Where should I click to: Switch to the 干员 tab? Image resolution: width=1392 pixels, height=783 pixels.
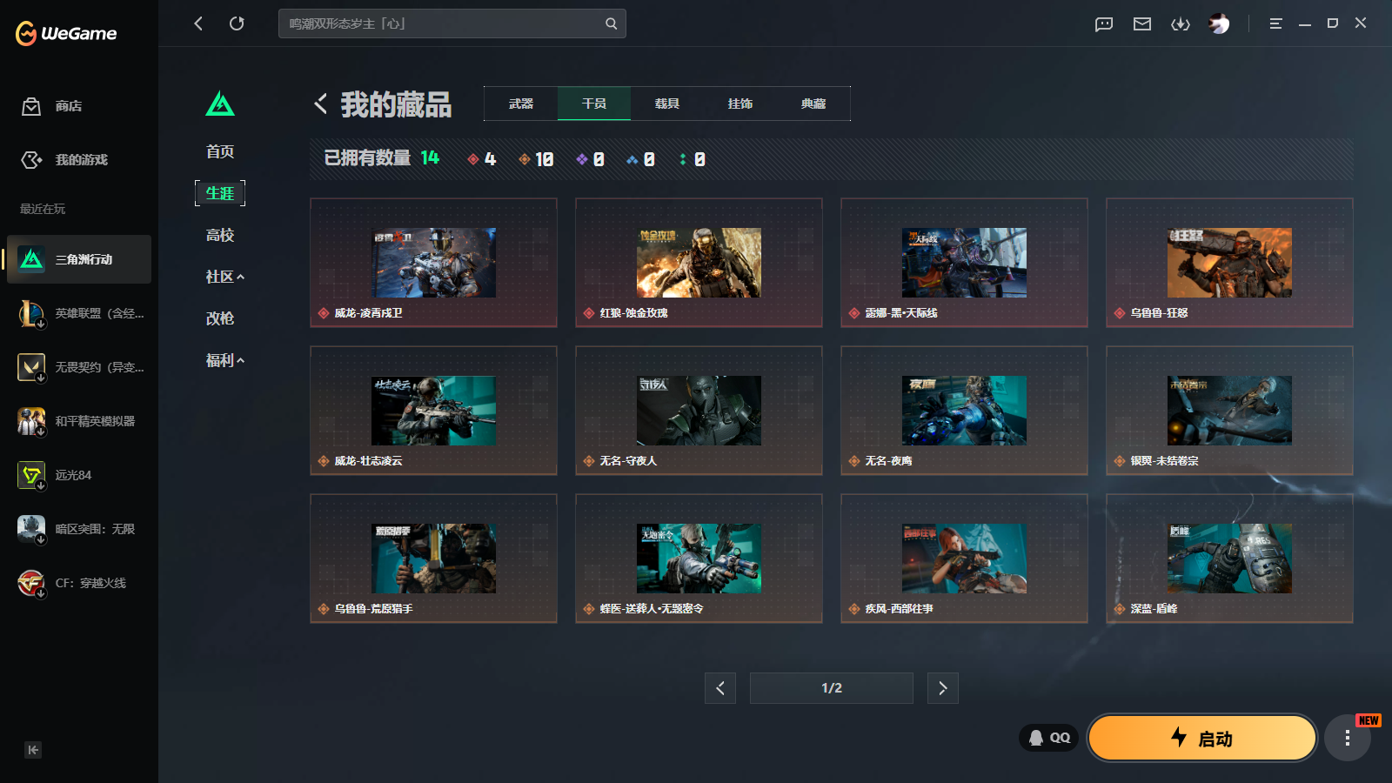594,104
